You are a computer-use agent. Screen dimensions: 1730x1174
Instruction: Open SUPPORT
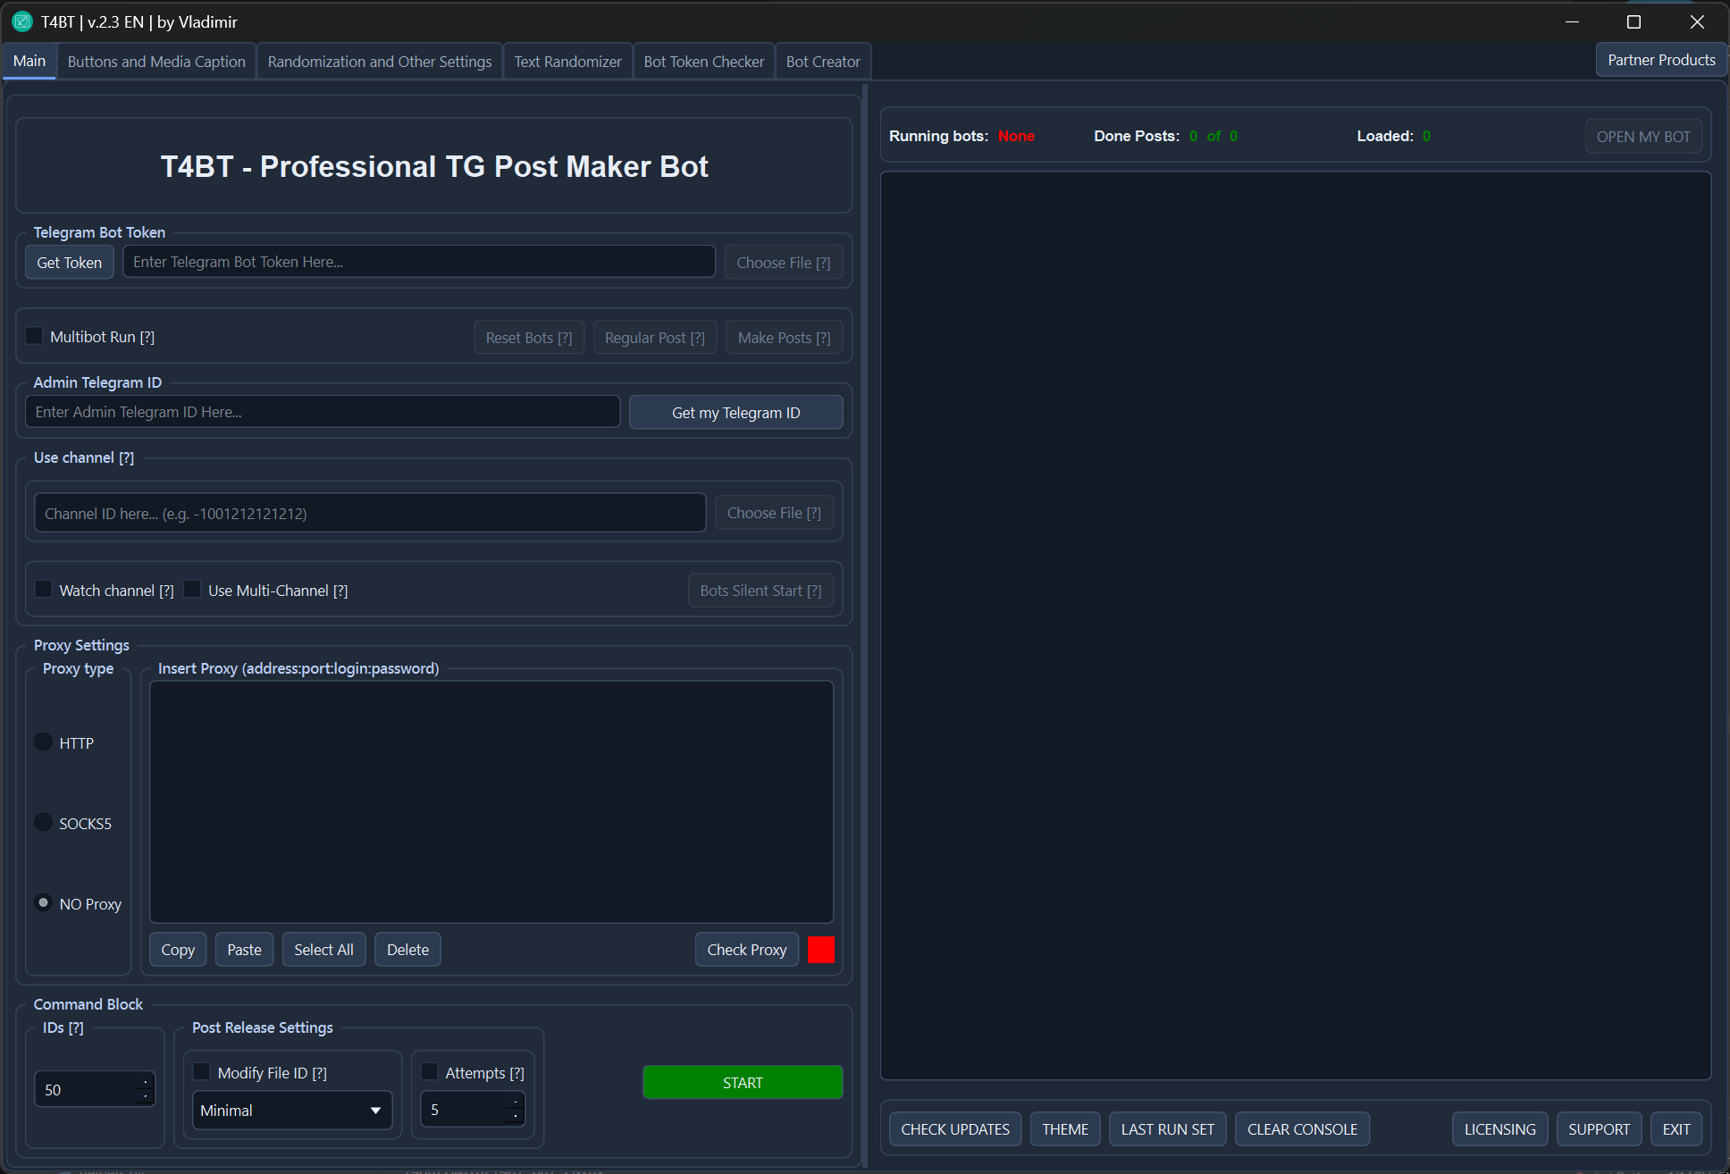coord(1600,1129)
